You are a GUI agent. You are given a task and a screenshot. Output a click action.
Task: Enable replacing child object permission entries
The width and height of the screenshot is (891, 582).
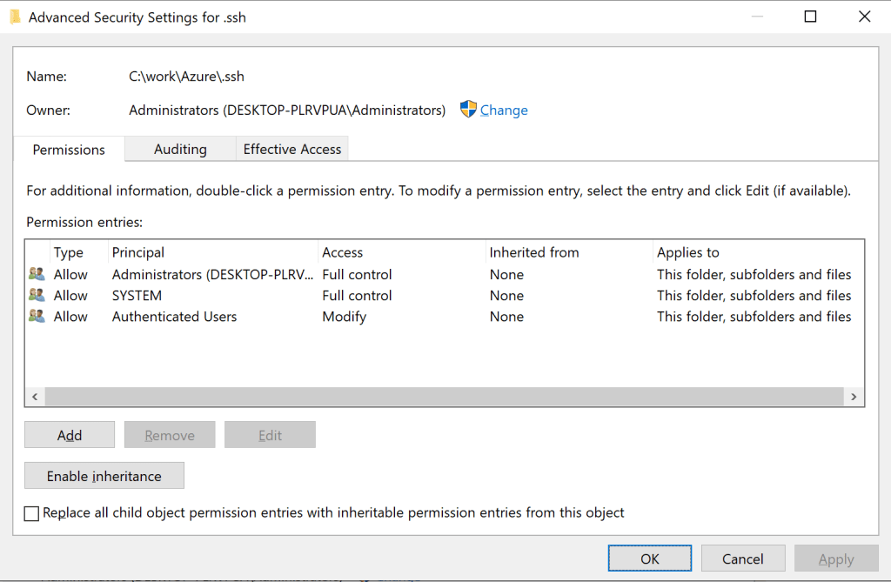tap(31, 513)
